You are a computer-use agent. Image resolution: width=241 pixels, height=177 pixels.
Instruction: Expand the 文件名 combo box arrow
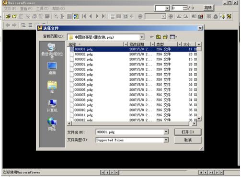[166, 132]
